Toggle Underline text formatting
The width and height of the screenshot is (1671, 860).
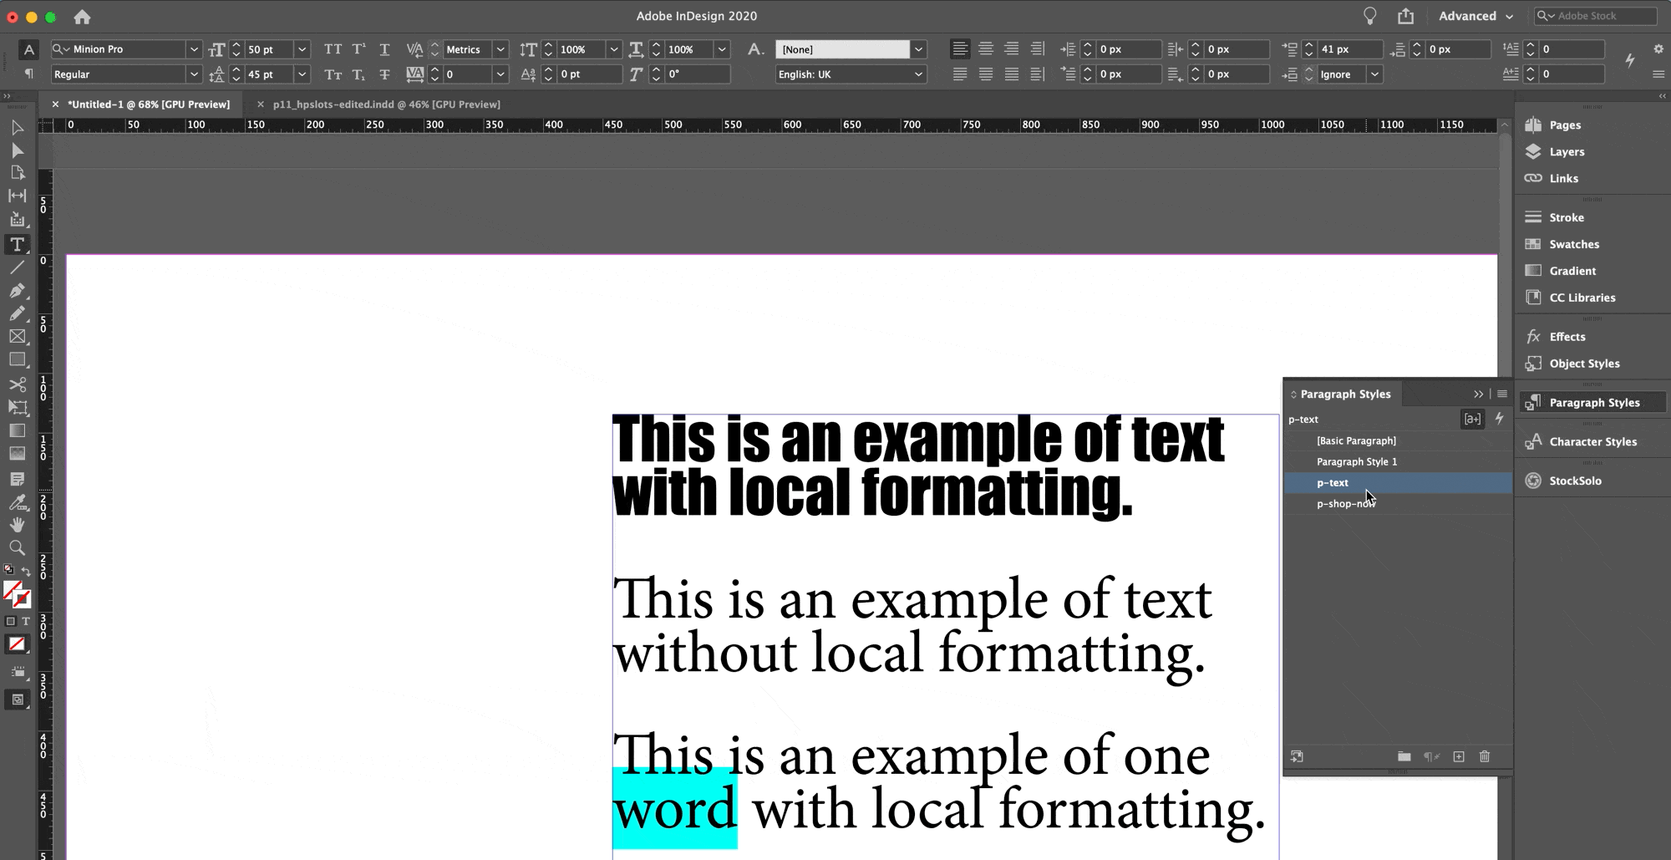(384, 49)
